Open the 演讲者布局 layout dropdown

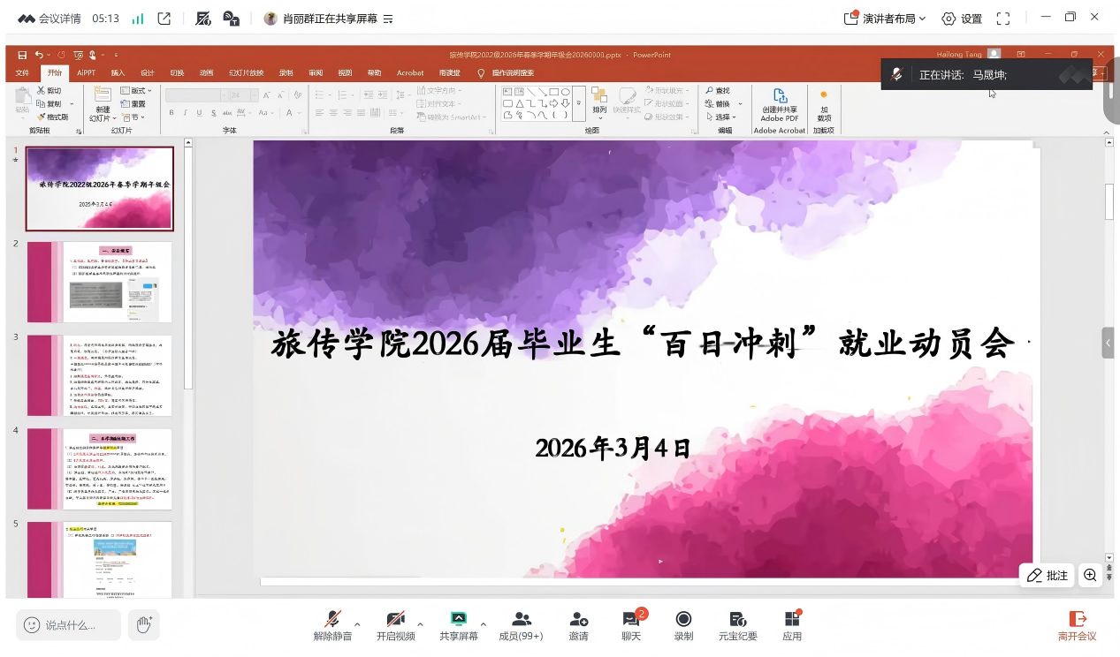tap(885, 19)
